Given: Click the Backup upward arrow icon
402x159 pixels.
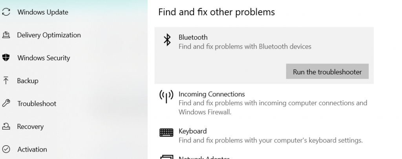Looking at the screenshot, I should tap(5, 81).
